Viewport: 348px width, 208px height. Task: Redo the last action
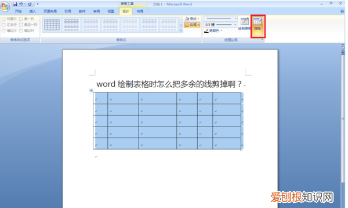point(30,4)
